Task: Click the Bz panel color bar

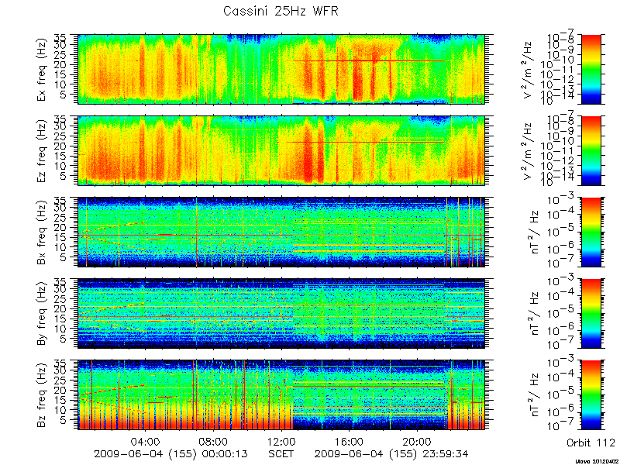Action: (591, 395)
